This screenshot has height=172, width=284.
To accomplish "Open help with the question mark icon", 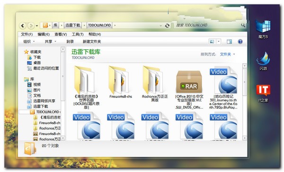I will 240,42.
